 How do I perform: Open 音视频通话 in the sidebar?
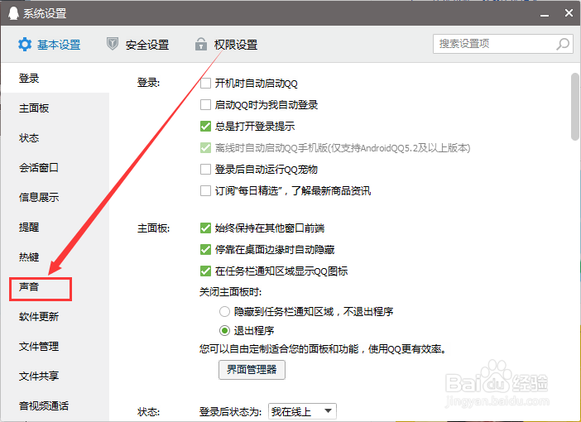[55, 406]
